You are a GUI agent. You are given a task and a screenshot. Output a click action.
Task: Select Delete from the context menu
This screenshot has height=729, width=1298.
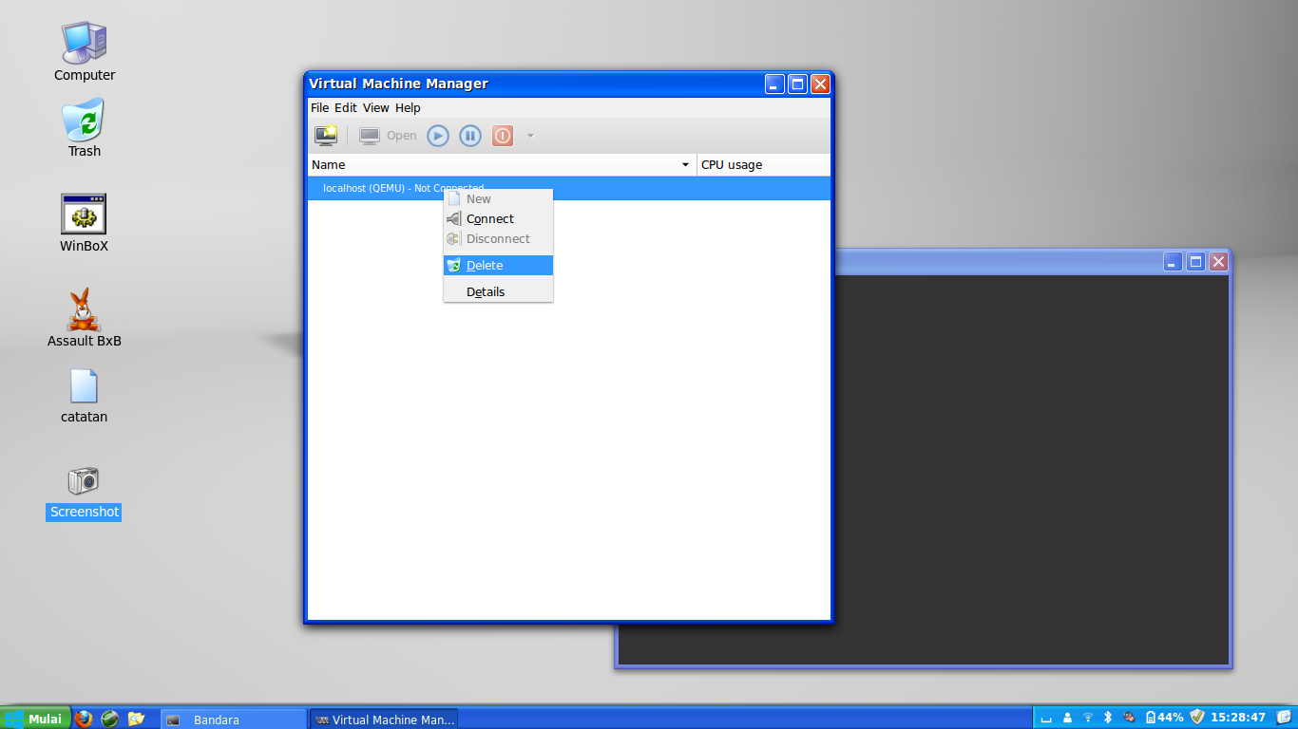point(485,265)
